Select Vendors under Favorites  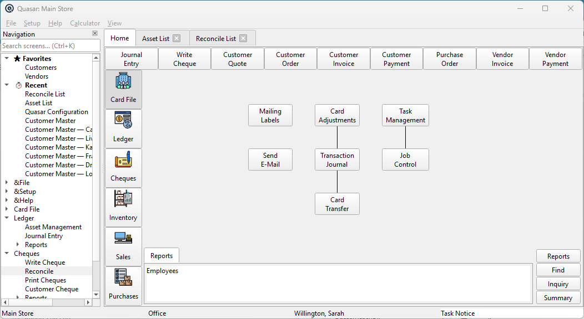[x=37, y=76]
